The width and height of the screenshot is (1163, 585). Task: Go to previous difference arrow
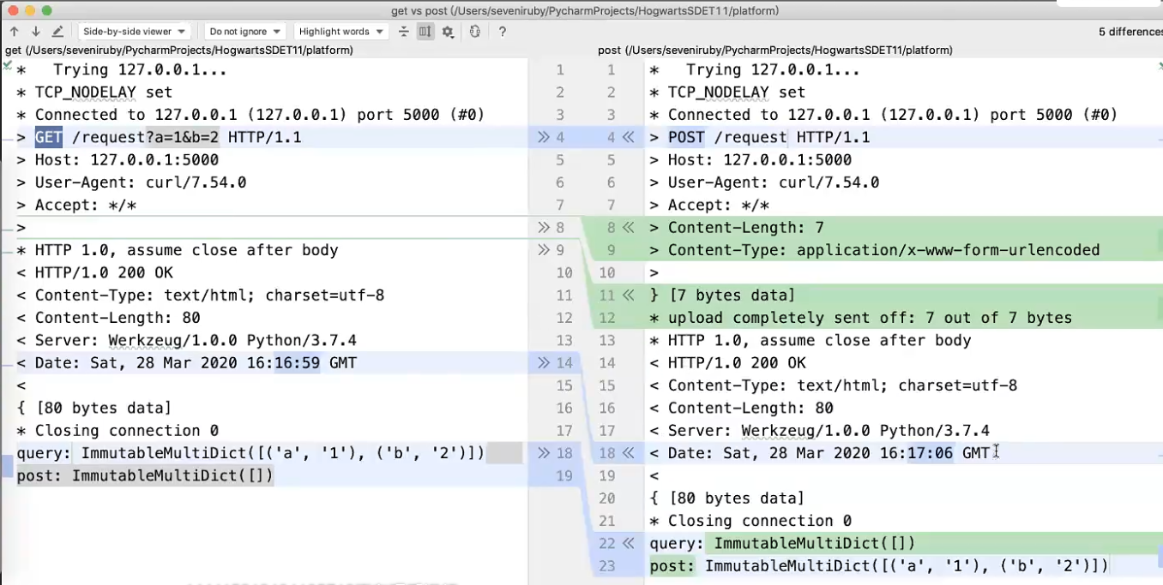[x=14, y=32]
